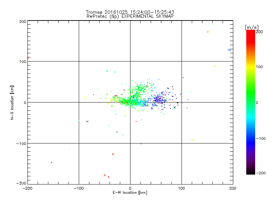This screenshot has height=205, width=274.
Task: Click the red X marker on the left plot border
Action: 28,58
